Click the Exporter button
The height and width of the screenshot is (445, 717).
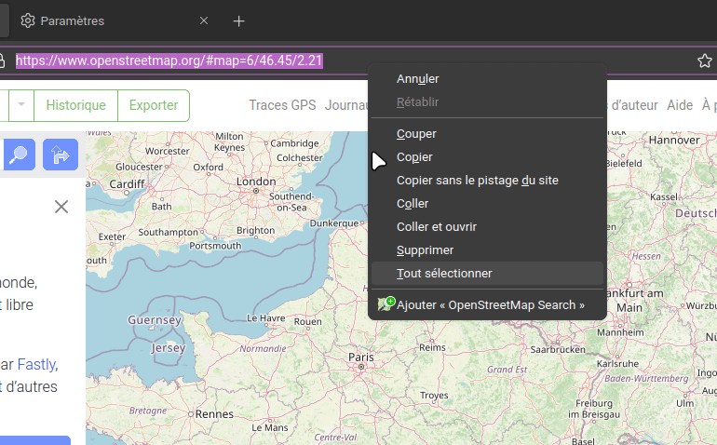tap(154, 105)
